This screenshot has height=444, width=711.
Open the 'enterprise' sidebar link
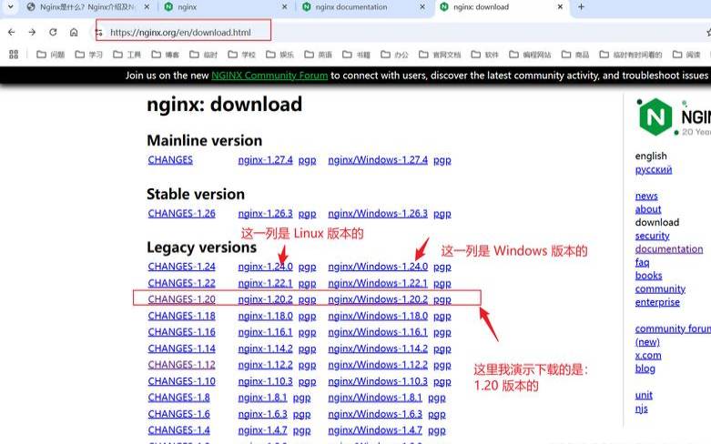[x=657, y=302]
